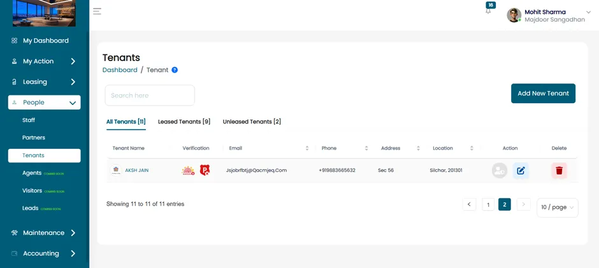The height and width of the screenshot is (268, 599).
Task: Click the next page arrow
Action: tap(523, 204)
